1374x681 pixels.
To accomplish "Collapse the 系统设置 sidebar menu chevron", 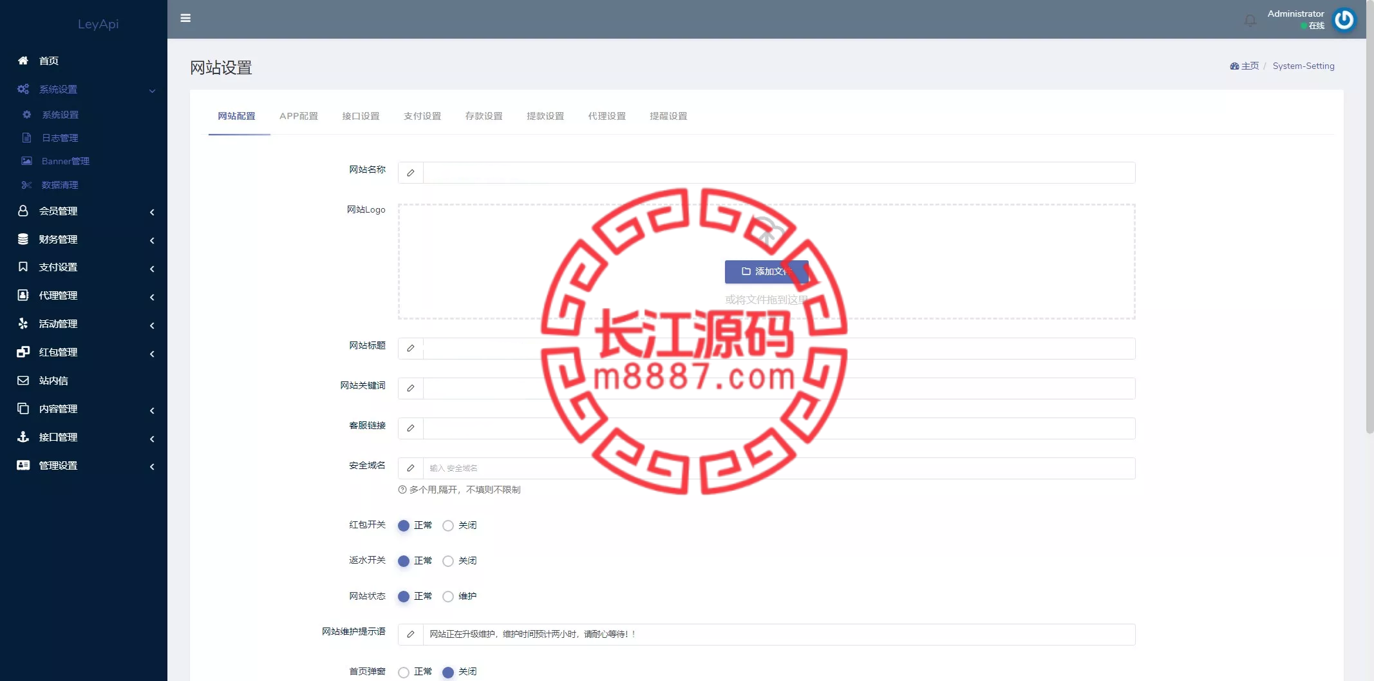I will tap(152, 91).
